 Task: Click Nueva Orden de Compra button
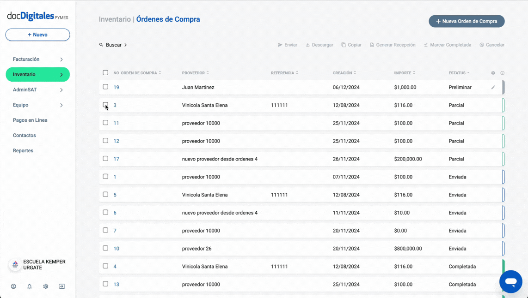tap(466, 21)
